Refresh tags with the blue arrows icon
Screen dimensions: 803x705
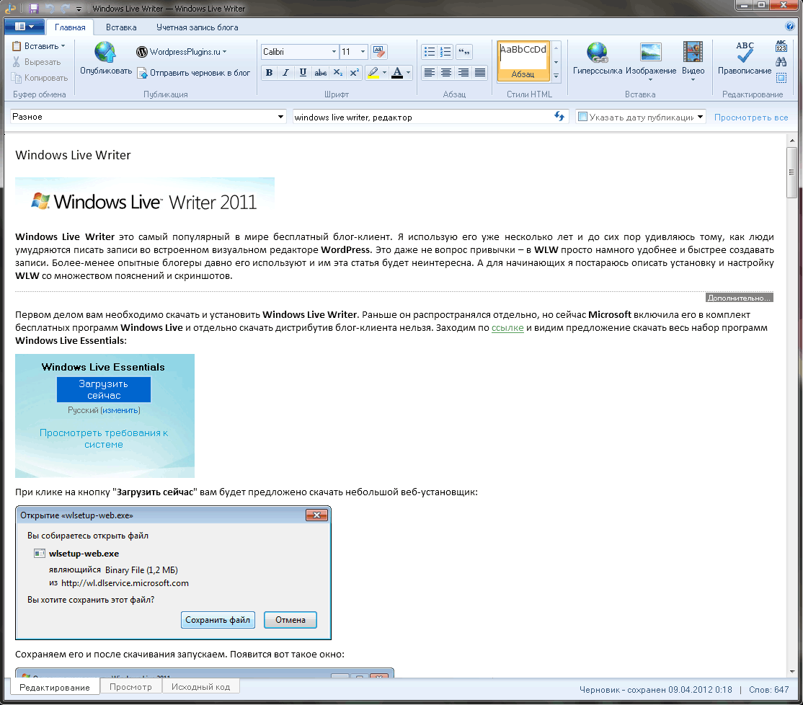pos(559,117)
